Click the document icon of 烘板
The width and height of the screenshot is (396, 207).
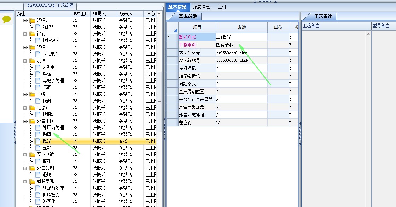38,74
